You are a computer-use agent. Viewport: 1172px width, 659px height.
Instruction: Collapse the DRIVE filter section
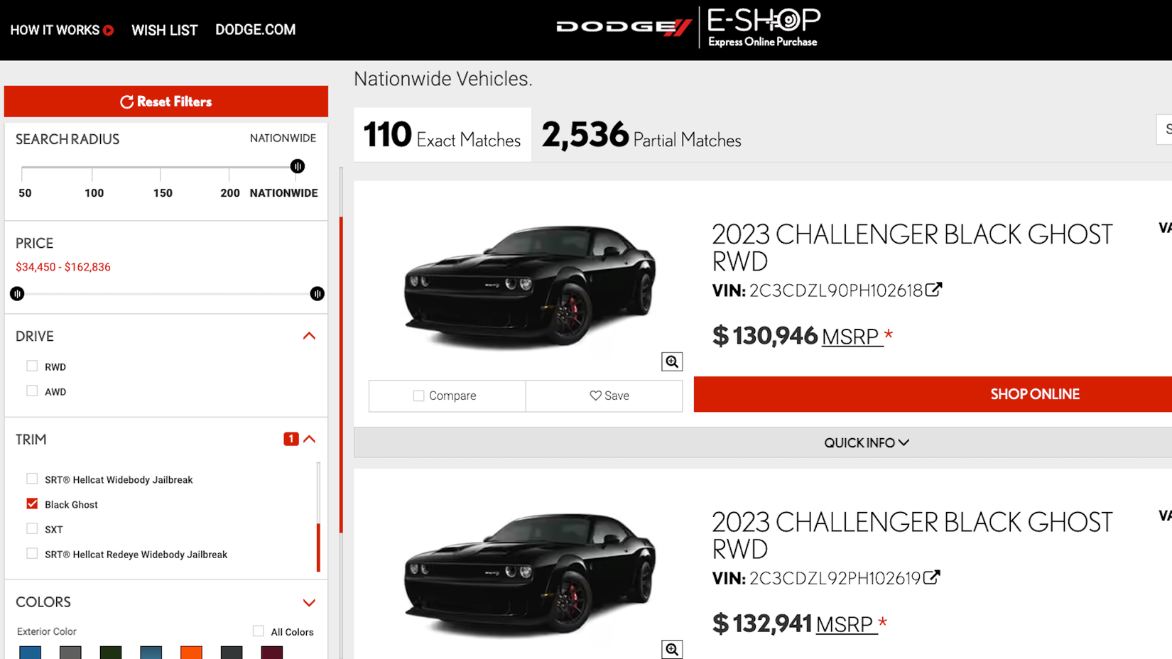[310, 336]
